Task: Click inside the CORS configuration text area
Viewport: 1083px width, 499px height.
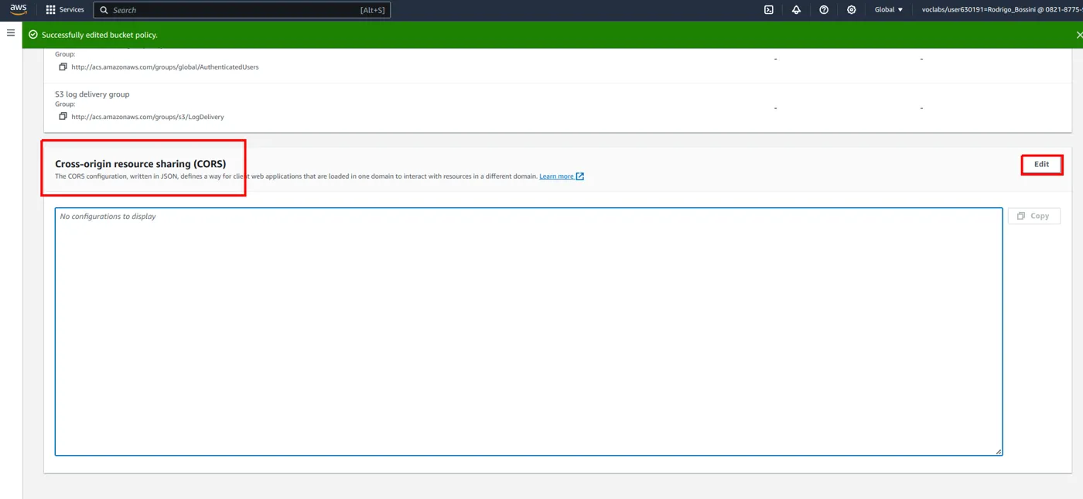Action: (x=528, y=331)
